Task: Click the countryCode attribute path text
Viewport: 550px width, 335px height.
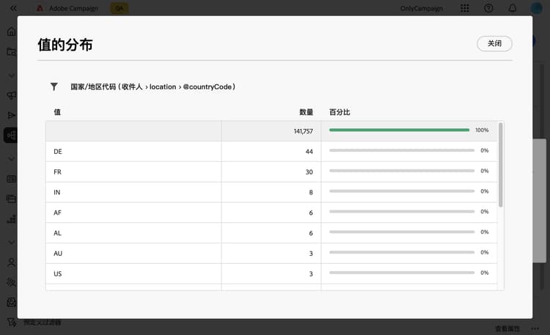Action: click(153, 86)
